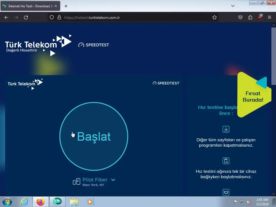The image size is (276, 207).
Task: Click the uBlock extension icon with badge
Action: tap(260, 17)
